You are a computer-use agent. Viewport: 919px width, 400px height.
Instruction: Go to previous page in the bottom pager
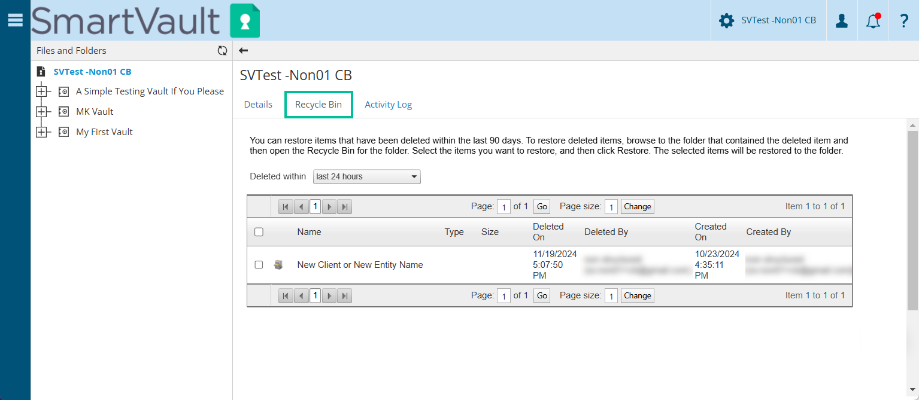tap(301, 295)
